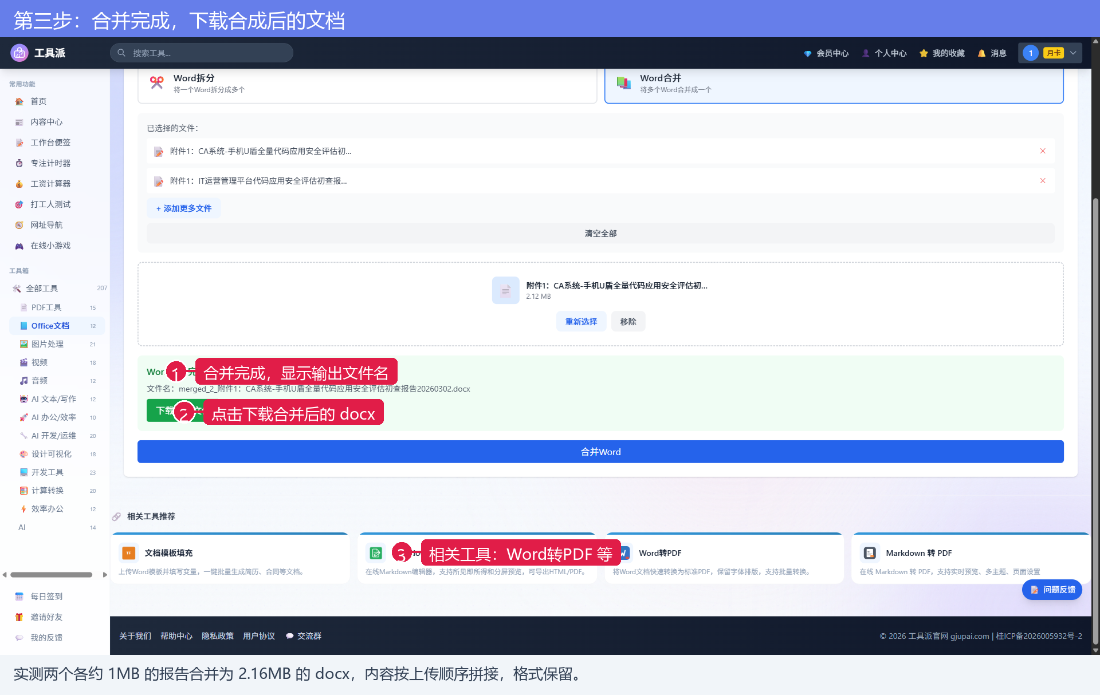Open 交流群 footer link

pyautogui.click(x=304, y=636)
